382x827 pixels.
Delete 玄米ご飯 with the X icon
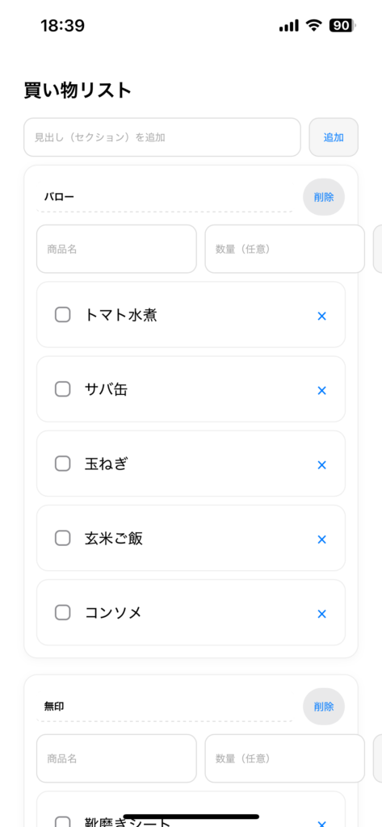(322, 539)
